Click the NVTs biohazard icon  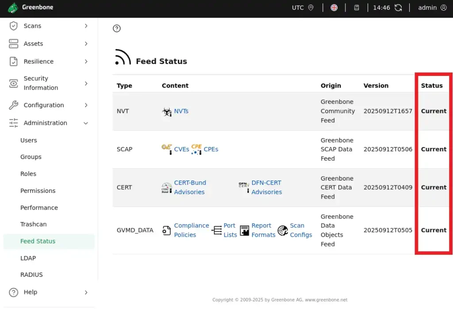[167, 112]
